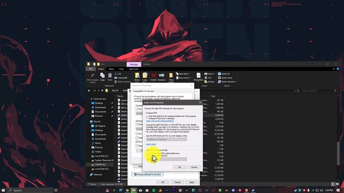The image size is (344, 193).
Task: Click Cancel in high DPI settings dialog
Action: coord(194,167)
